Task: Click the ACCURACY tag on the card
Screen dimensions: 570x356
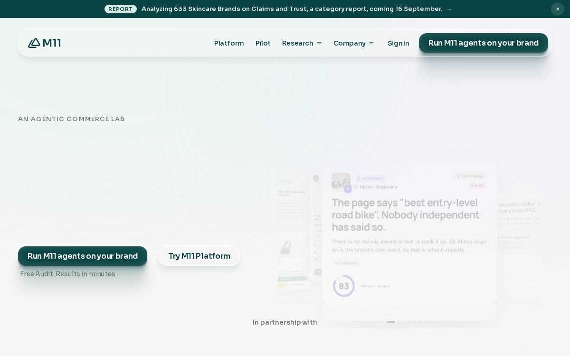Action: click(370, 178)
